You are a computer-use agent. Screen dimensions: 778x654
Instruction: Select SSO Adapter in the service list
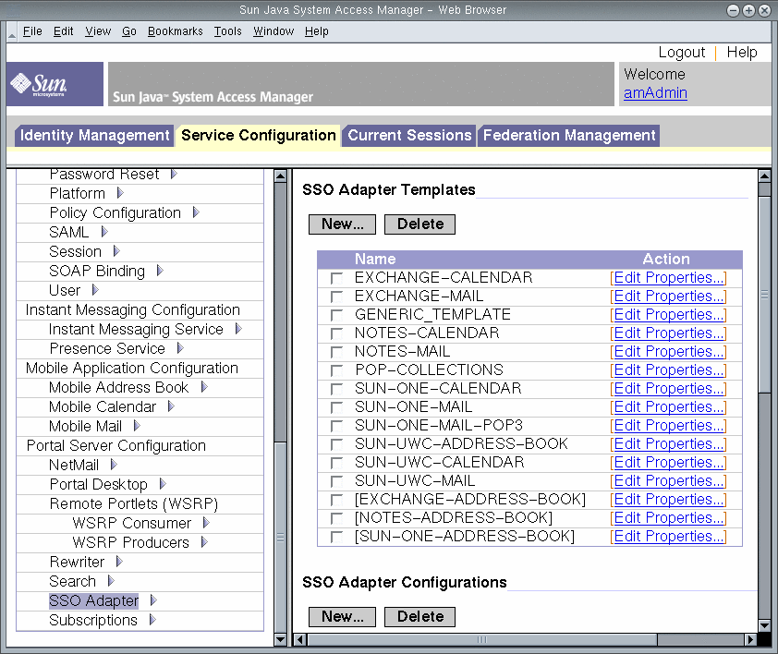[x=93, y=601]
